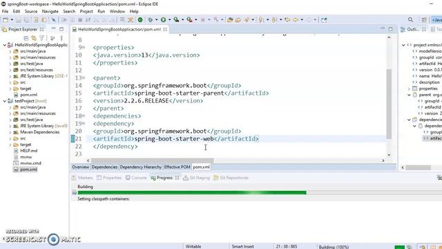Select mvnw.cmd file in Project Explorer
Image resolution: width=442 pixels, height=249 pixels.
tap(30, 163)
